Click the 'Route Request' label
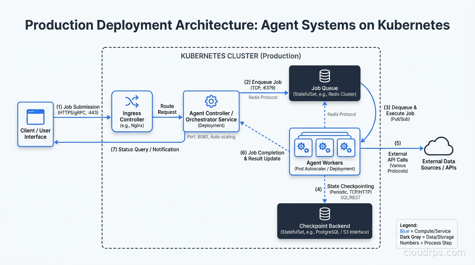Viewport: 475px width, 265px height. [x=167, y=109]
